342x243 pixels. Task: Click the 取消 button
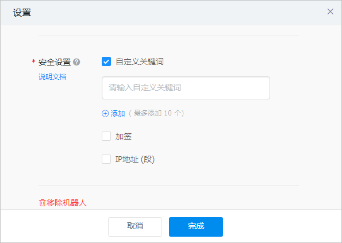135,227
